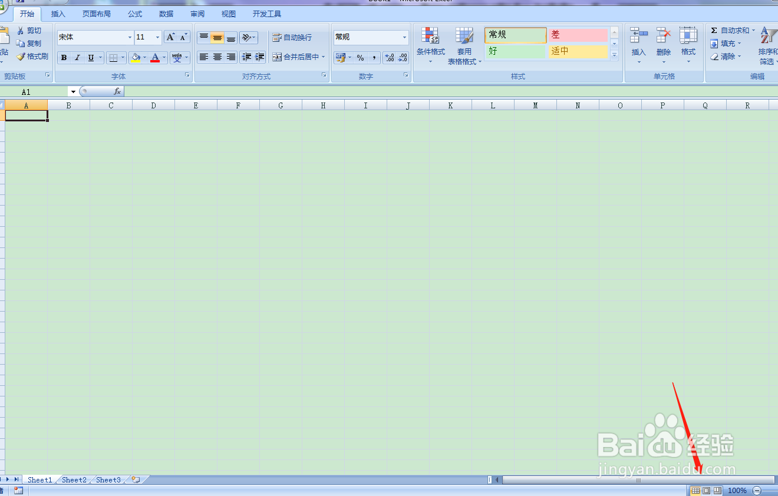This screenshot has width=778, height=496.
Task: Align text left
Action: [204, 57]
